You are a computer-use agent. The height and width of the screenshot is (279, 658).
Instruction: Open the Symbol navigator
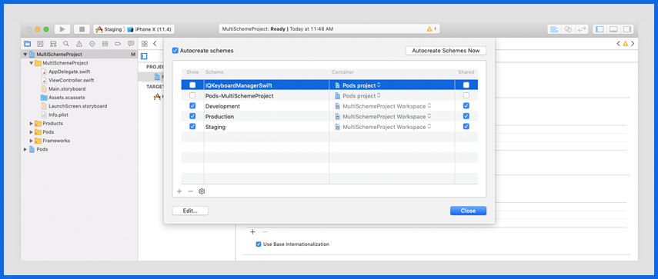click(x=53, y=44)
